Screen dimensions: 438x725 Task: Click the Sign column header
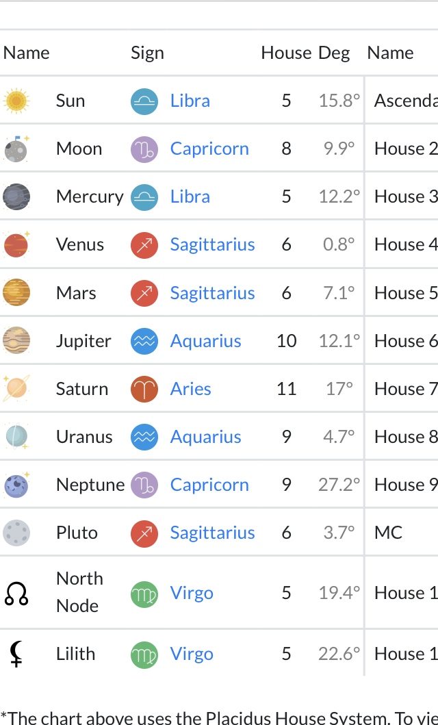[147, 53]
